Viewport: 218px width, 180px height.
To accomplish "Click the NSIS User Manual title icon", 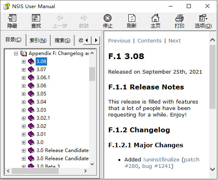I will point(6,6).
